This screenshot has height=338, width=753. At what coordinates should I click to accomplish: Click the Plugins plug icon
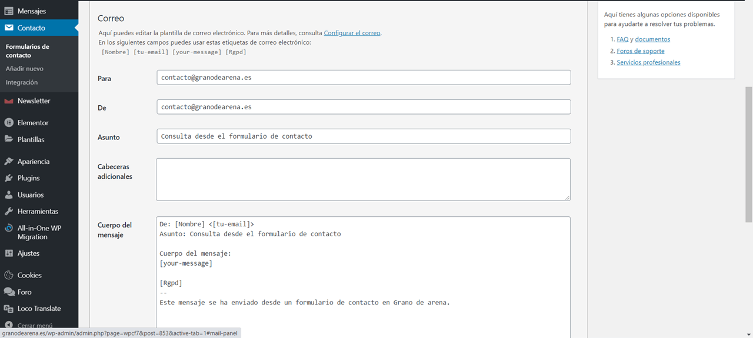(9, 178)
